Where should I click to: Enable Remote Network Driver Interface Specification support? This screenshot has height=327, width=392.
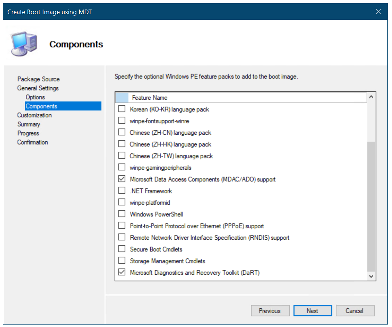122,237
